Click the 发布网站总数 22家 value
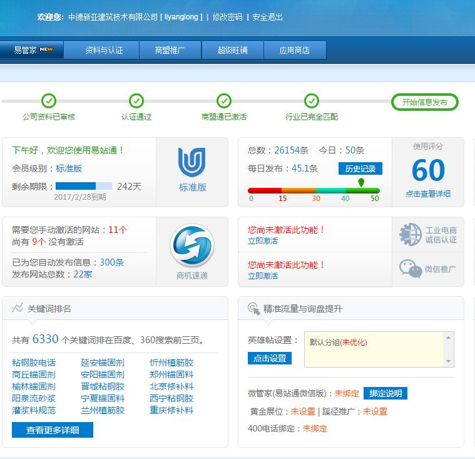The image size is (475, 459). coord(83,274)
